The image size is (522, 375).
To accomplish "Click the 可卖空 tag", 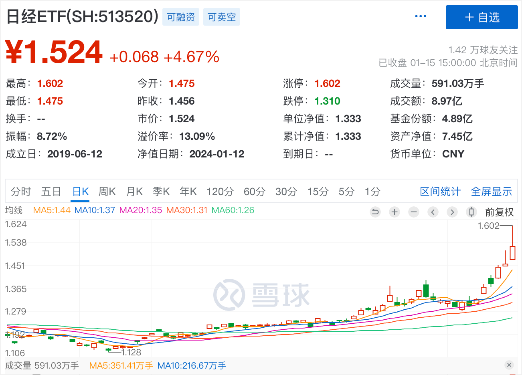I will (222, 17).
